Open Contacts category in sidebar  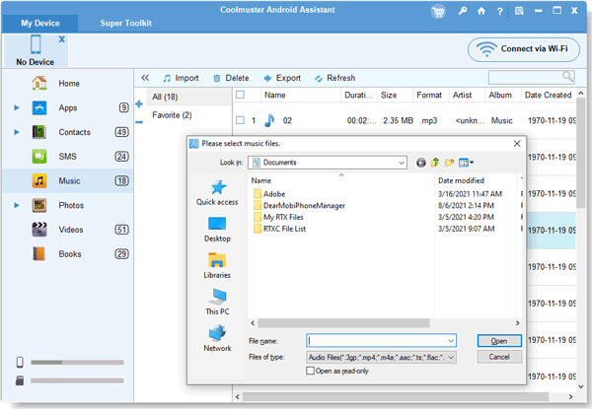click(68, 132)
